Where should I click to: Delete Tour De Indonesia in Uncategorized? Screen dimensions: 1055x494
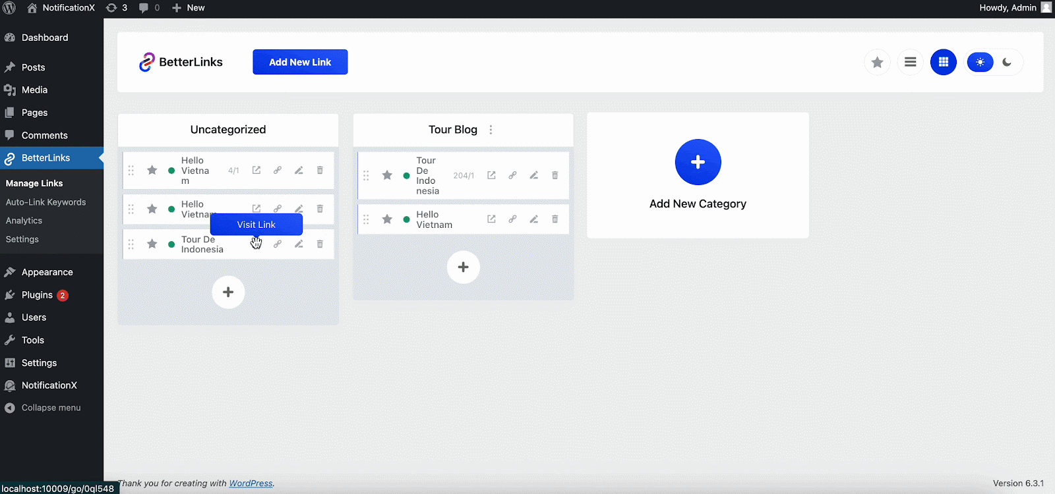click(320, 244)
